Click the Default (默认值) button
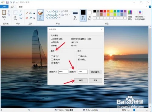The width and height of the screenshot is (152, 112). click(x=95, y=72)
